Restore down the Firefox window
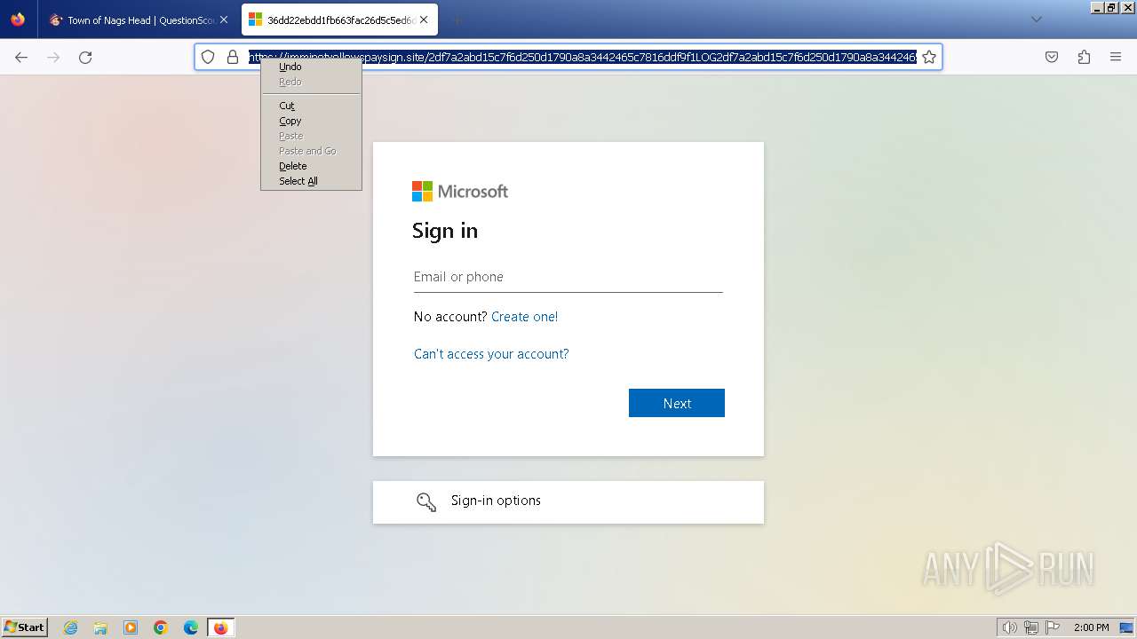 pyautogui.click(x=1111, y=7)
